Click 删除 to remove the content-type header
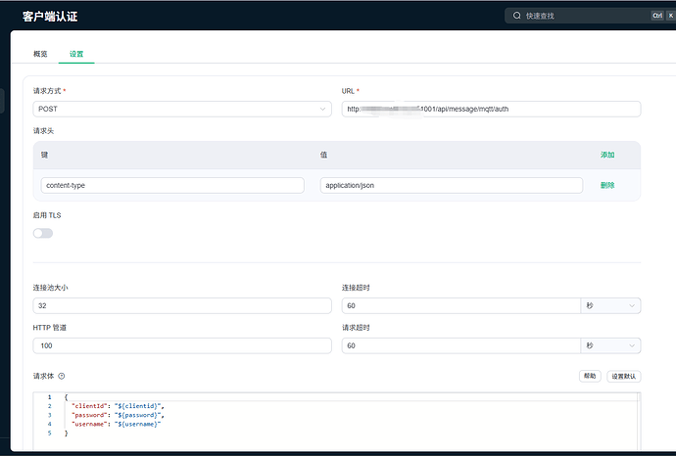The width and height of the screenshot is (676, 456). pyautogui.click(x=607, y=185)
